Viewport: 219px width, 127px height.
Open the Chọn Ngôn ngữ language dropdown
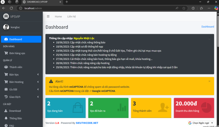click(x=201, y=123)
